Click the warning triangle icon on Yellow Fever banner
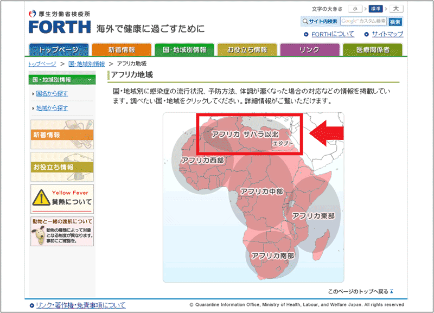434x313 pixels. [41, 197]
